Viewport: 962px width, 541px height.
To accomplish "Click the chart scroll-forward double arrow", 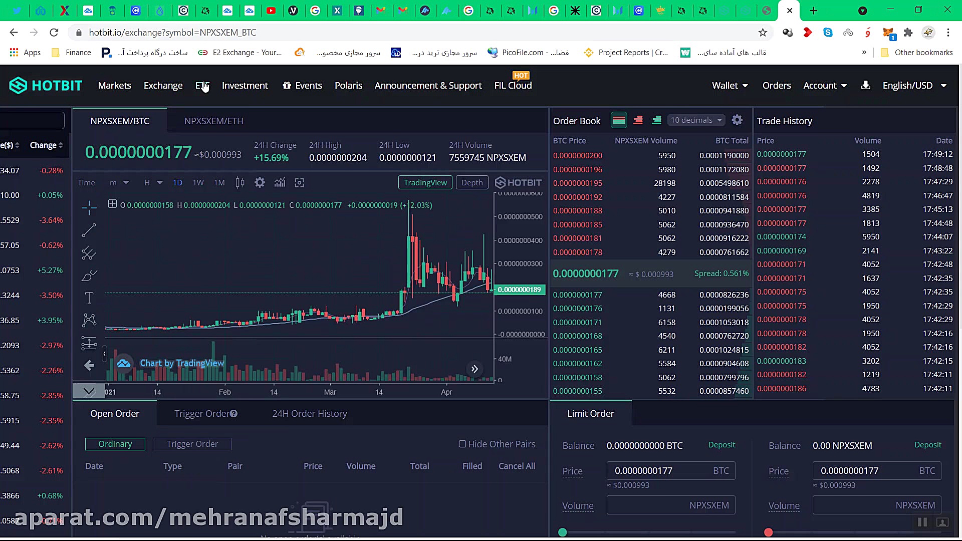I will click(474, 369).
